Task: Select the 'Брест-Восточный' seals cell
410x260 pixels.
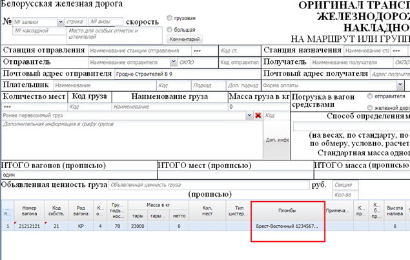Action: 287,227
